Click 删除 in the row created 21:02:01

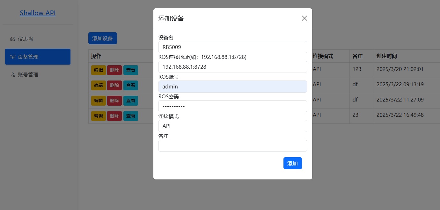tap(114, 70)
